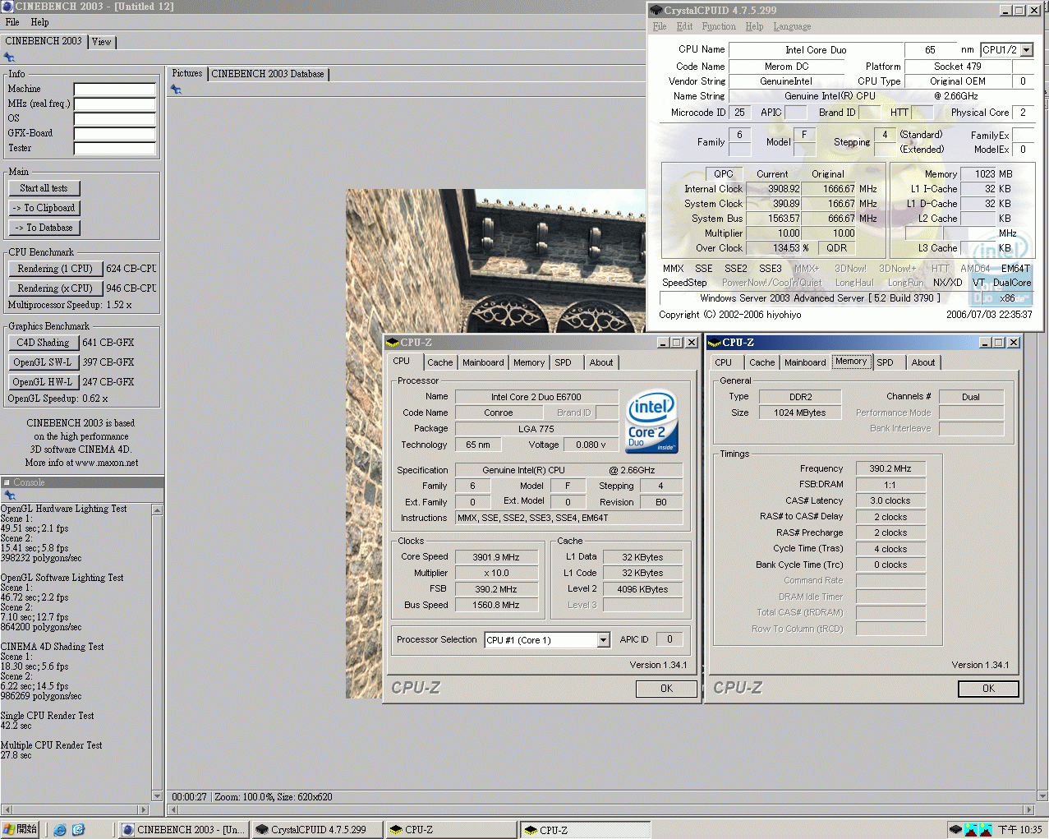Click OK in the CPU-Z window showing the Memory tab

(x=988, y=689)
